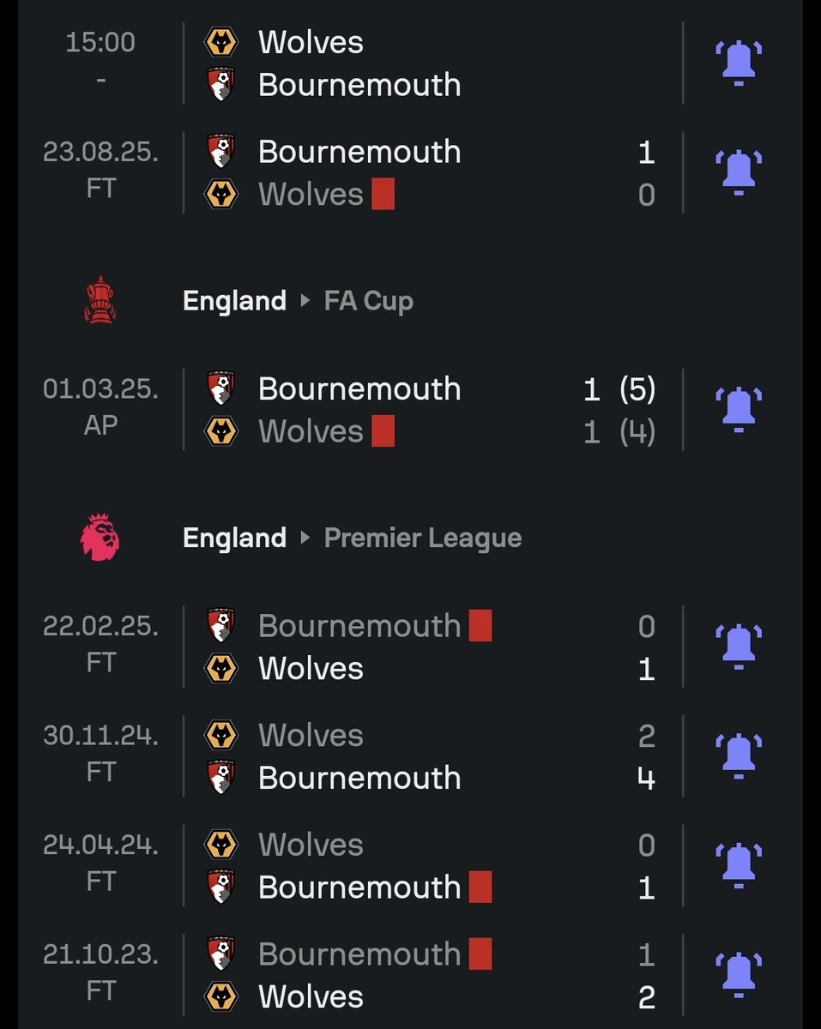Open penalty score 1 (5) for Bournemouth
This screenshot has height=1029, width=821.
point(619,389)
